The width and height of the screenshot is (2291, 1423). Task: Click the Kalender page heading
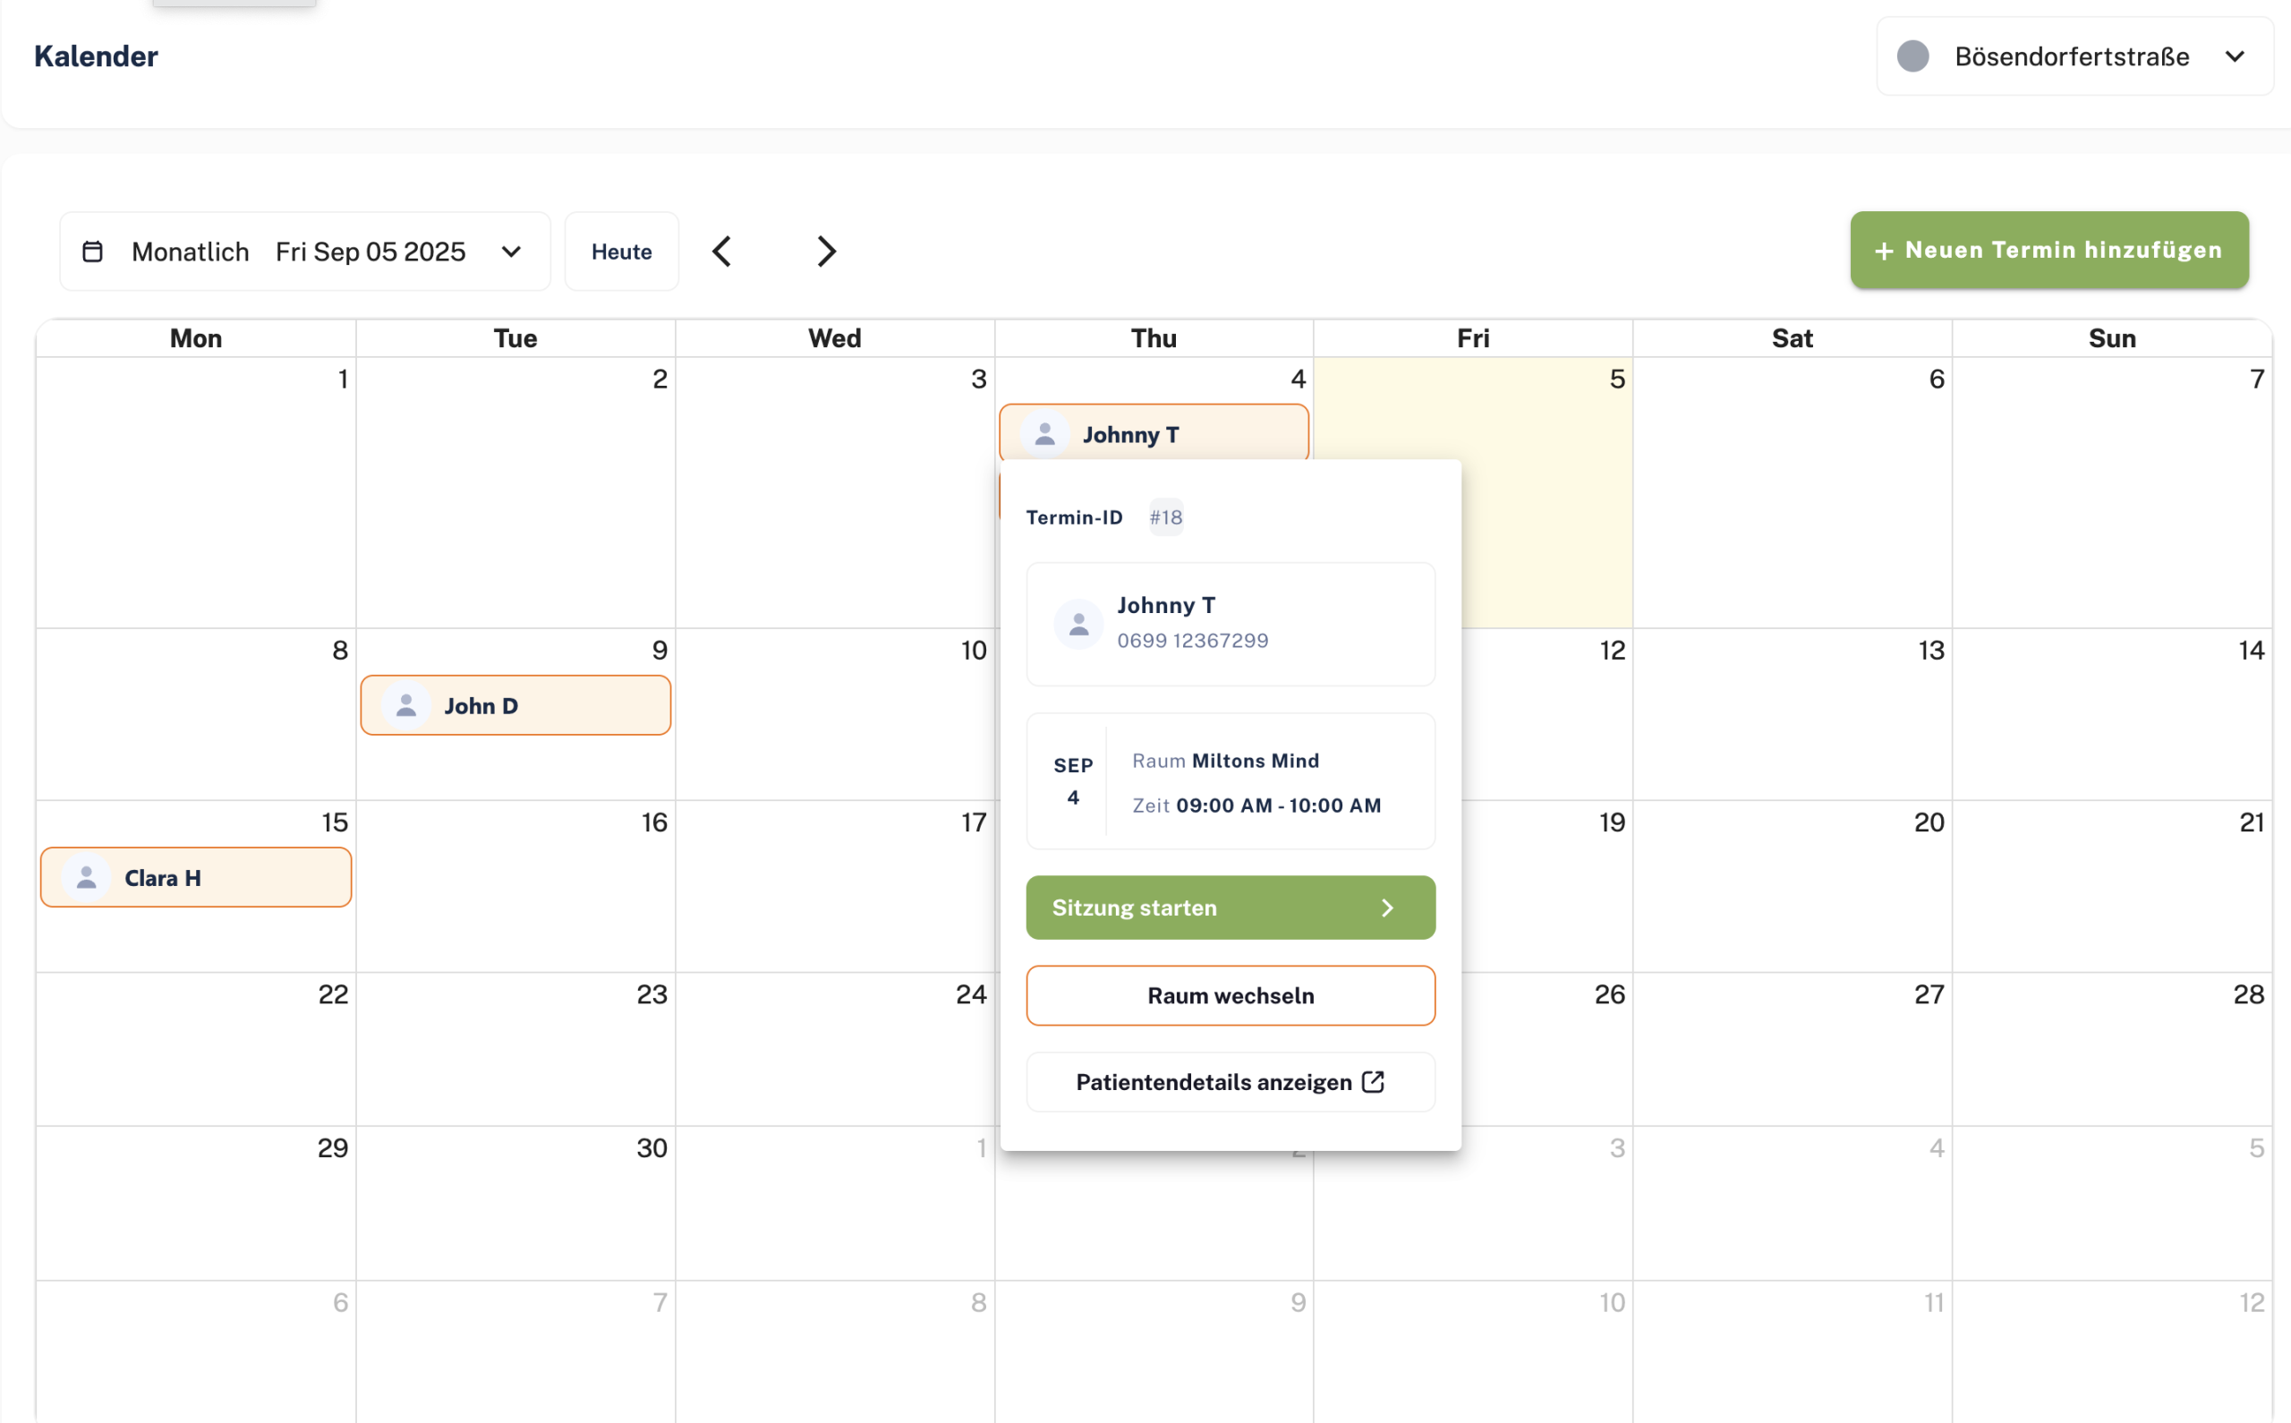(x=96, y=56)
